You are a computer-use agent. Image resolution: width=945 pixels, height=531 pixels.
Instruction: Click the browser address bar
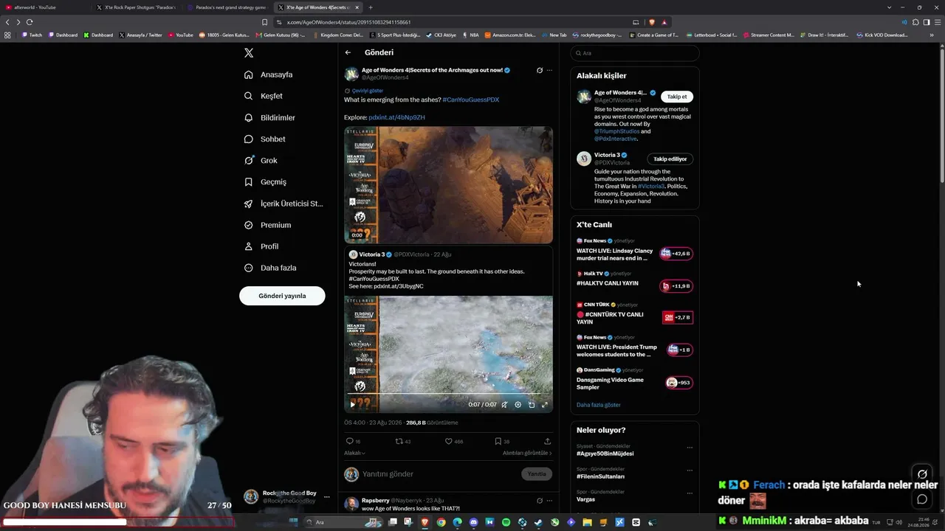[x=450, y=22]
